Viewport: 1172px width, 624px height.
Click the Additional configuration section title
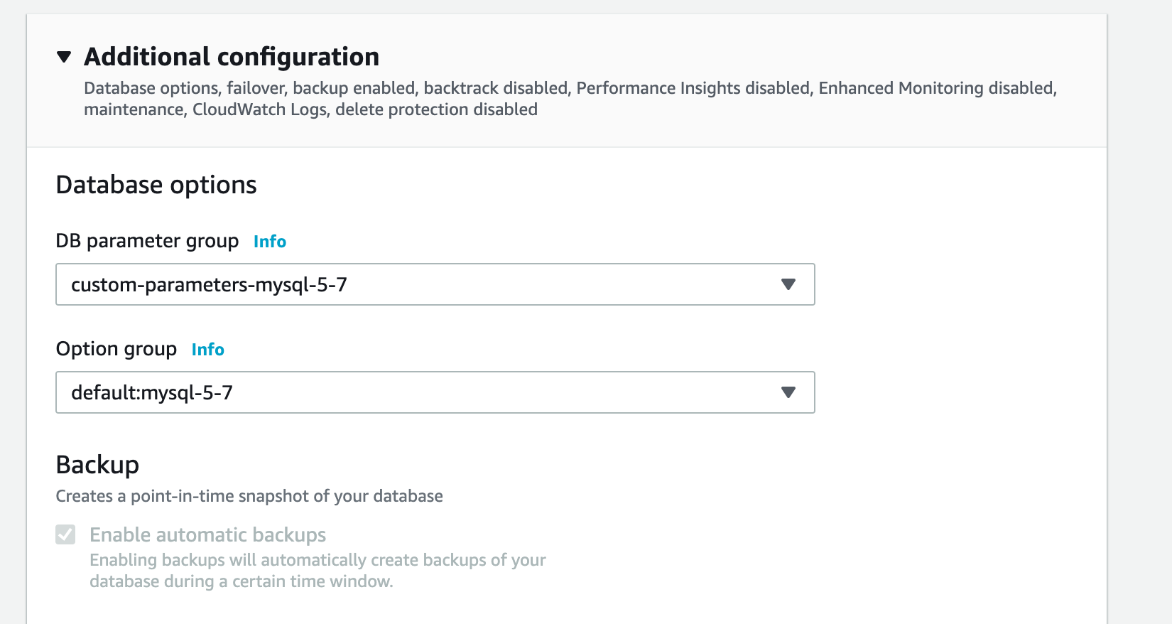click(x=232, y=57)
